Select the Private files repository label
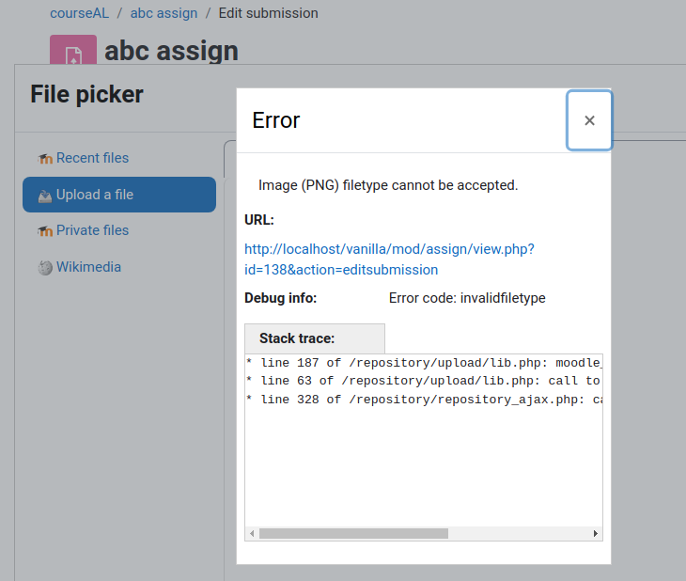The width and height of the screenshot is (686, 581). point(92,230)
